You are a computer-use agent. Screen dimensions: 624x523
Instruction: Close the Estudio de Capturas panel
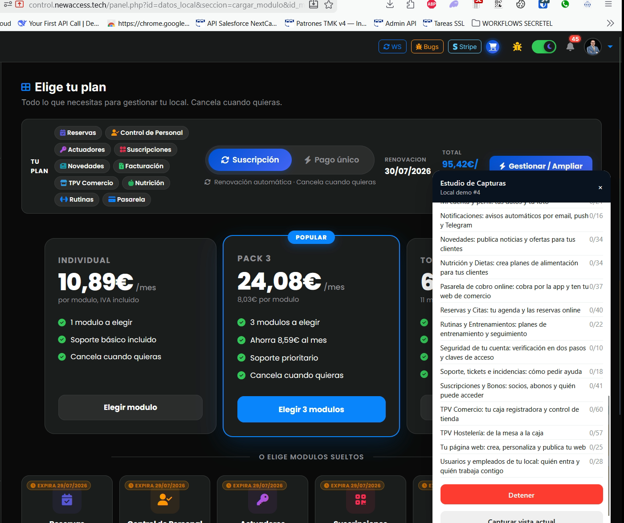pos(600,187)
